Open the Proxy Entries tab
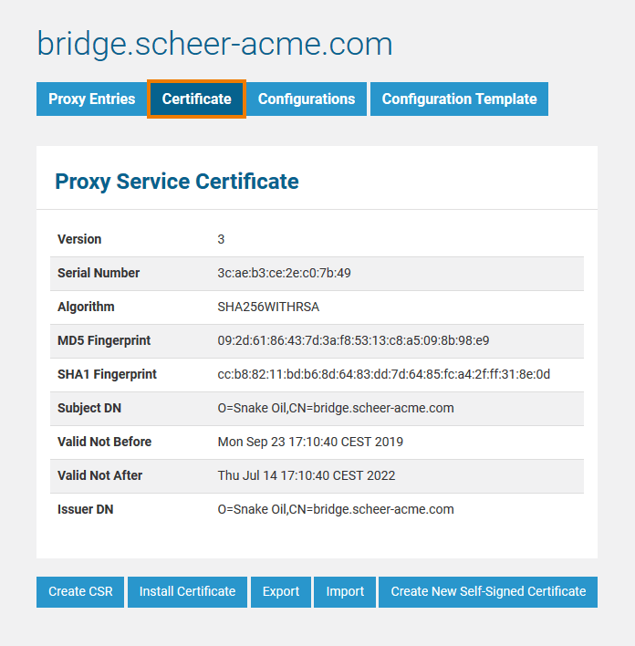635x646 pixels. [x=91, y=99]
